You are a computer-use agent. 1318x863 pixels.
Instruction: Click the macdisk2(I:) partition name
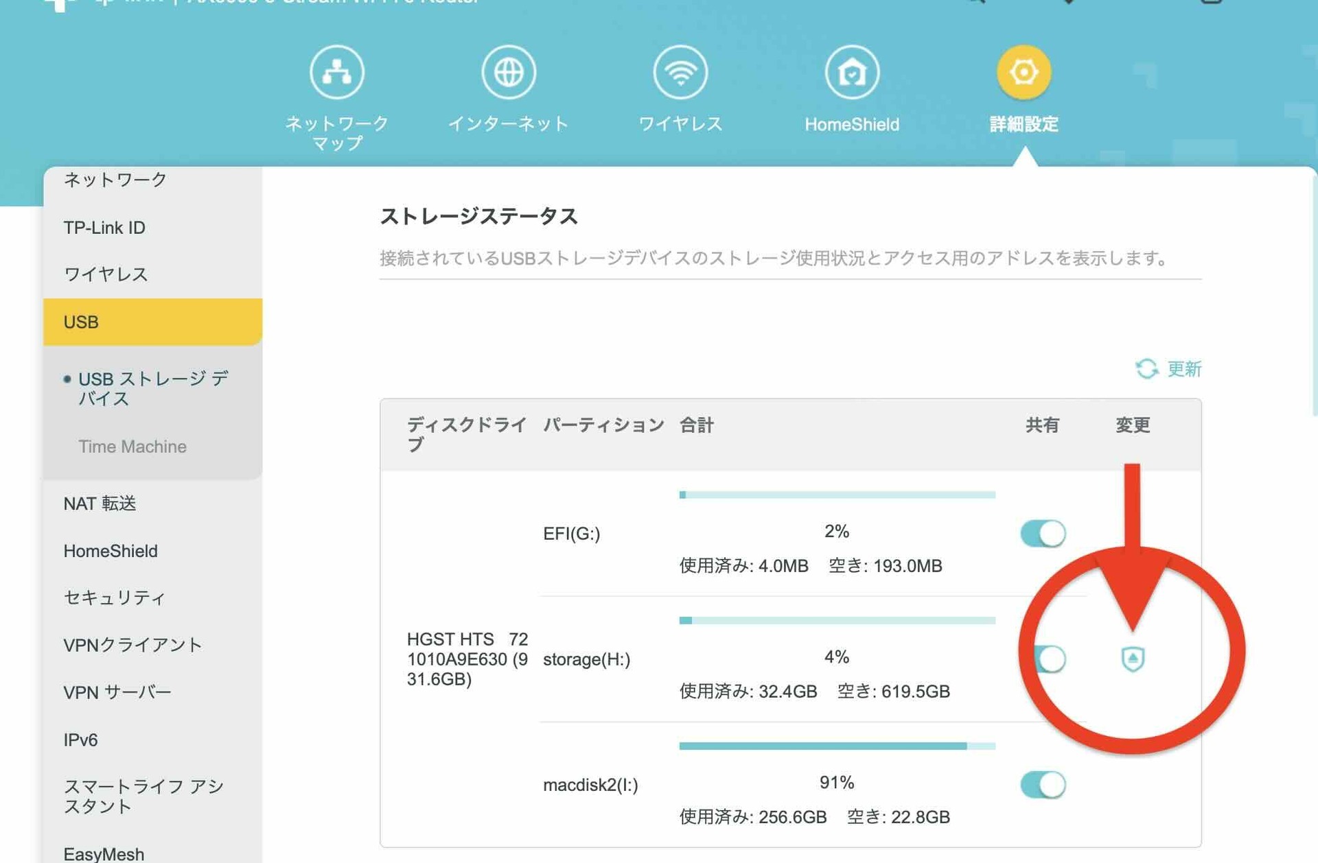coord(590,784)
